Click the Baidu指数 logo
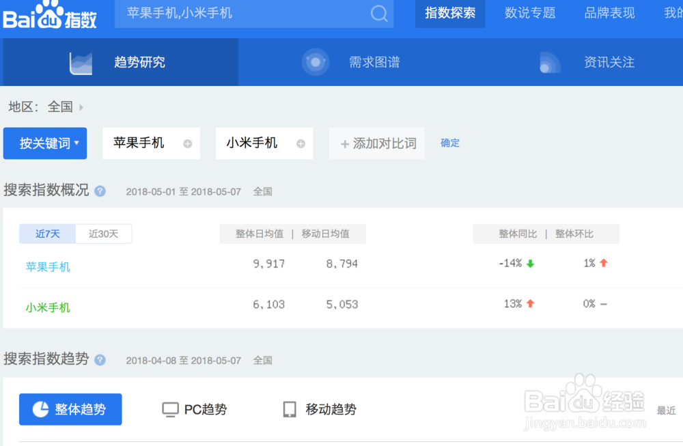Viewport: 683px width, 446px height. coord(48,14)
